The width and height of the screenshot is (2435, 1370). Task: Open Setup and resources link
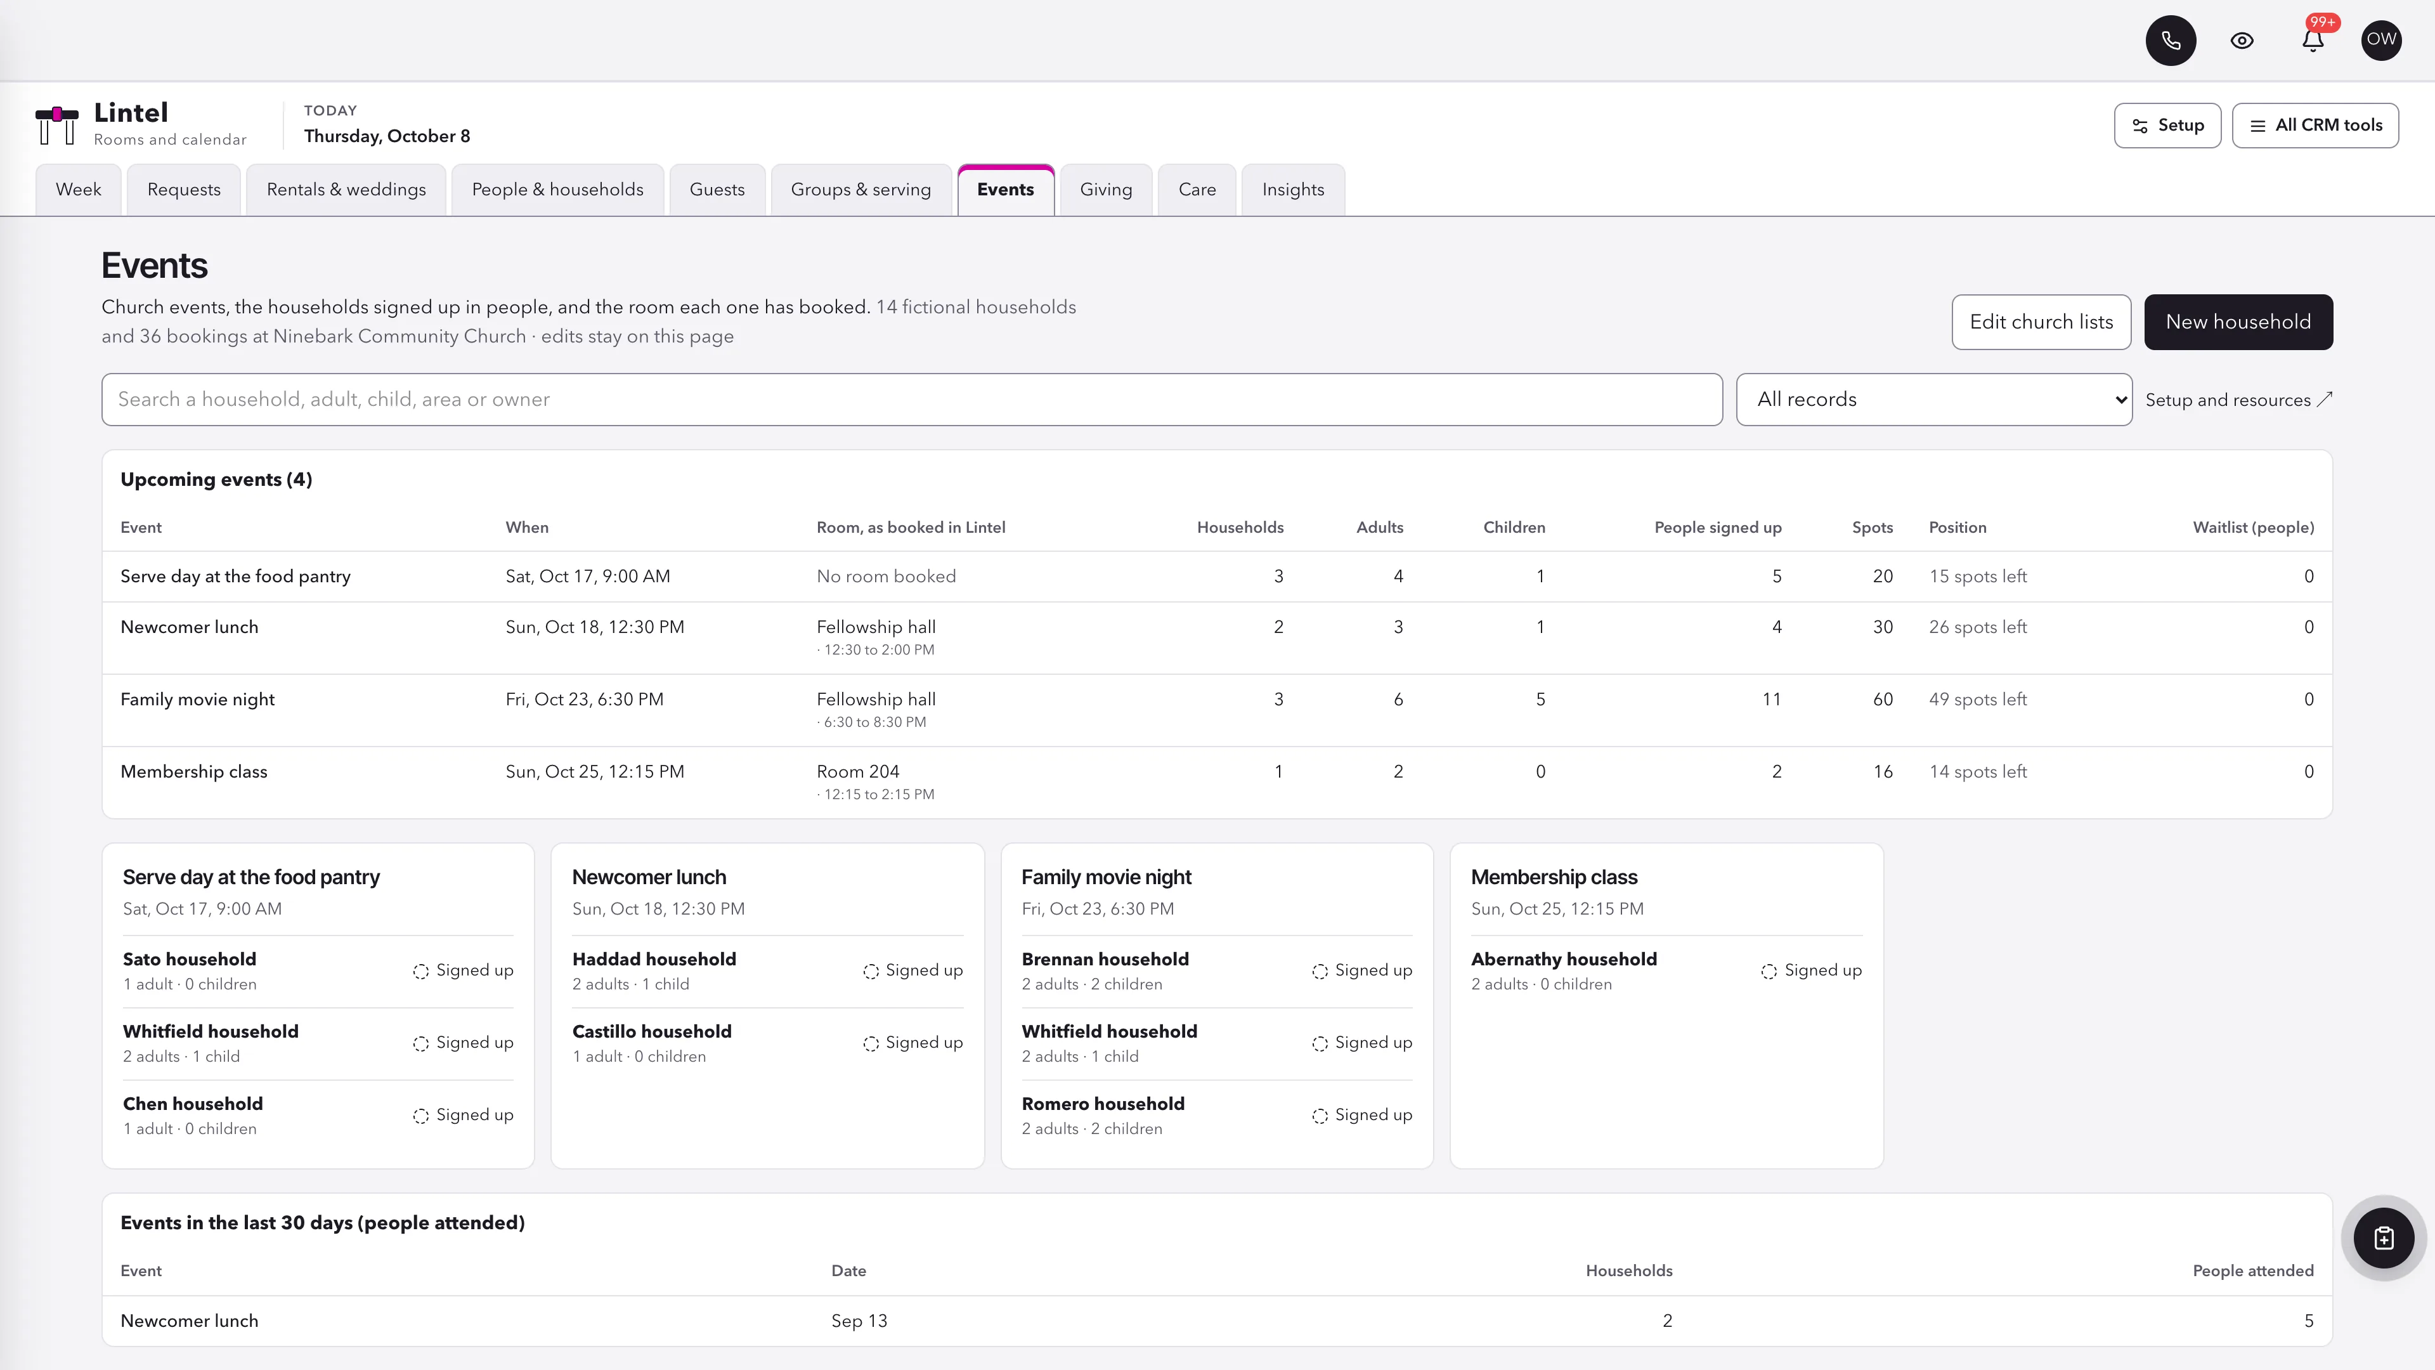[x=2238, y=400]
